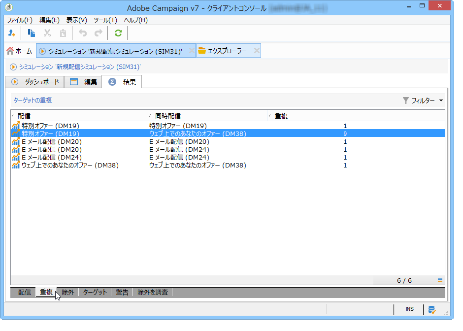Open the ターゲット bottom tab
463x331 pixels.
tap(95, 292)
